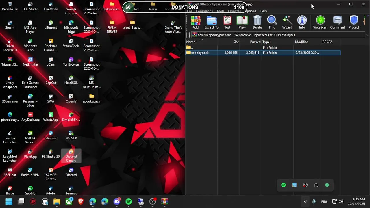This screenshot has height=208, width=370.
Task: Click the Add button in WinRAR toolbar
Action: pos(196,23)
